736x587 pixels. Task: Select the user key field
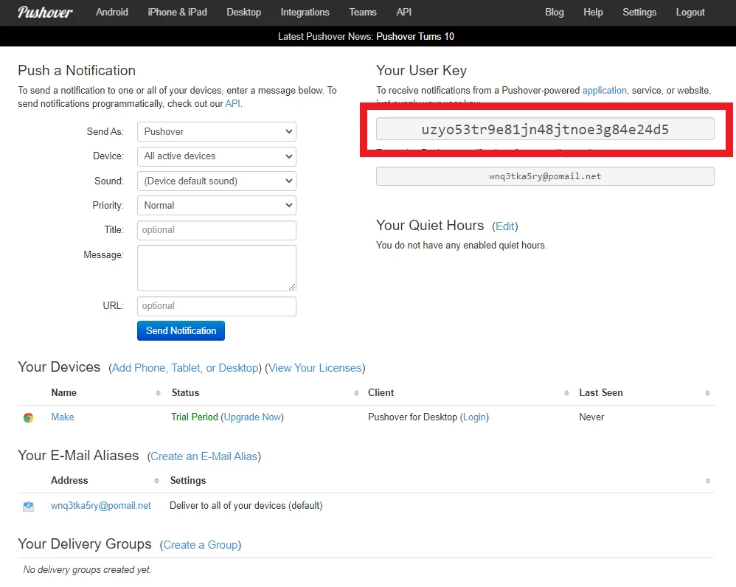(x=545, y=129)
